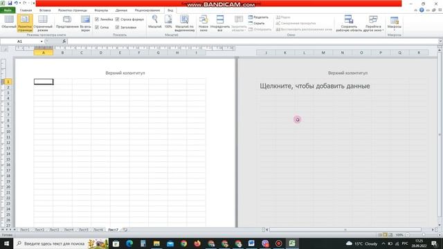Open a new window with Новое окно

coord(204,23)
